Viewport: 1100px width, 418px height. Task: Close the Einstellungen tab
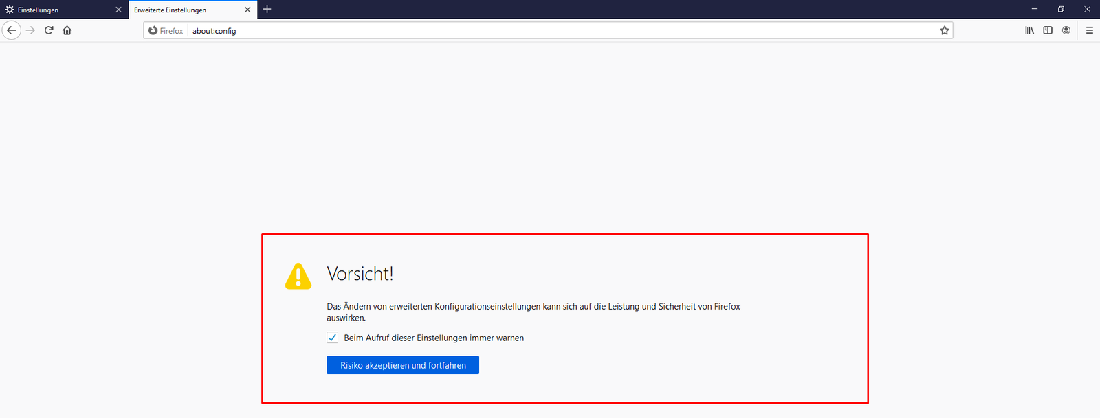118,10
